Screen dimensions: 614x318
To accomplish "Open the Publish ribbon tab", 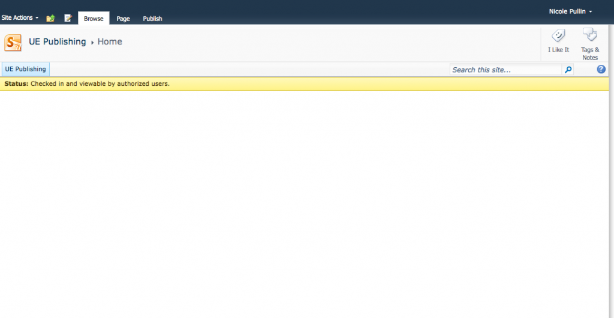I will (152, 19).
